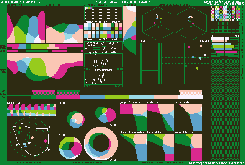Screen dimensions: 245x165
Task: Click the peach dot in polar hue-chroma plot
Action: 32,138
